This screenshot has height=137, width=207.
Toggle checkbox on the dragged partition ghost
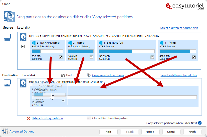[x=63, y=100]
